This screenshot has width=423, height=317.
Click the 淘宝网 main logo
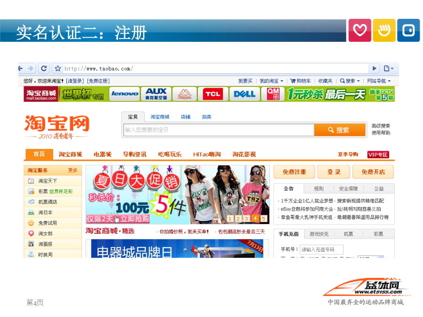point(57,127)
